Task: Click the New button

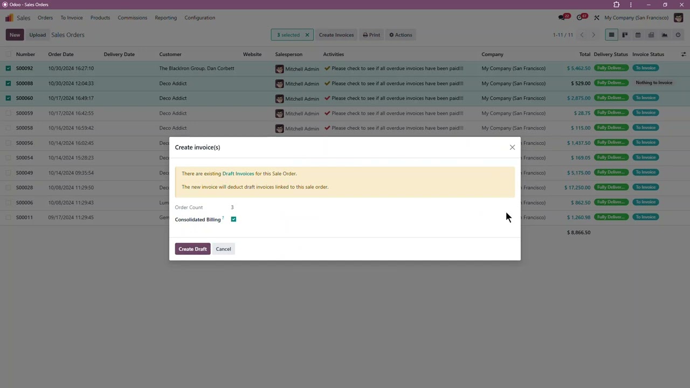Action: coord(15,35)
